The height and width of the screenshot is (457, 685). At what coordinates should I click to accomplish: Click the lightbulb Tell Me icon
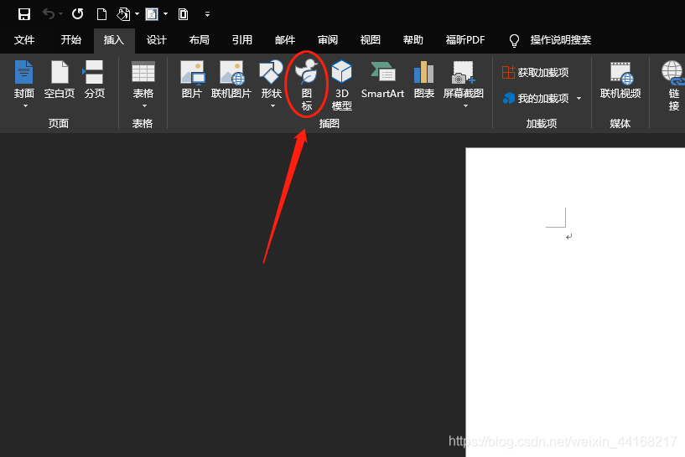(x=514, y=40)
